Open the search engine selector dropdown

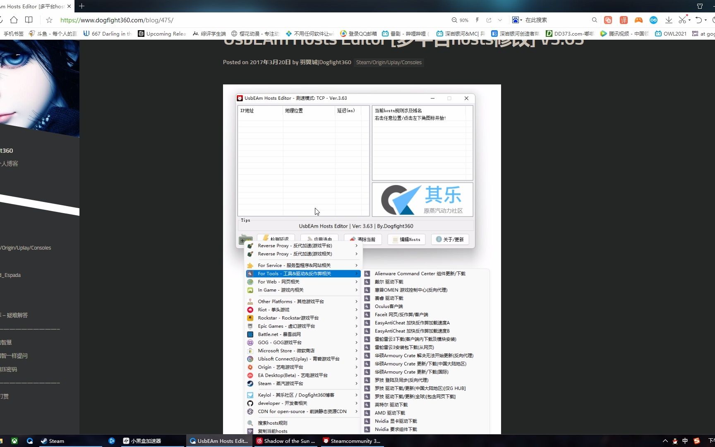point(517,20)
